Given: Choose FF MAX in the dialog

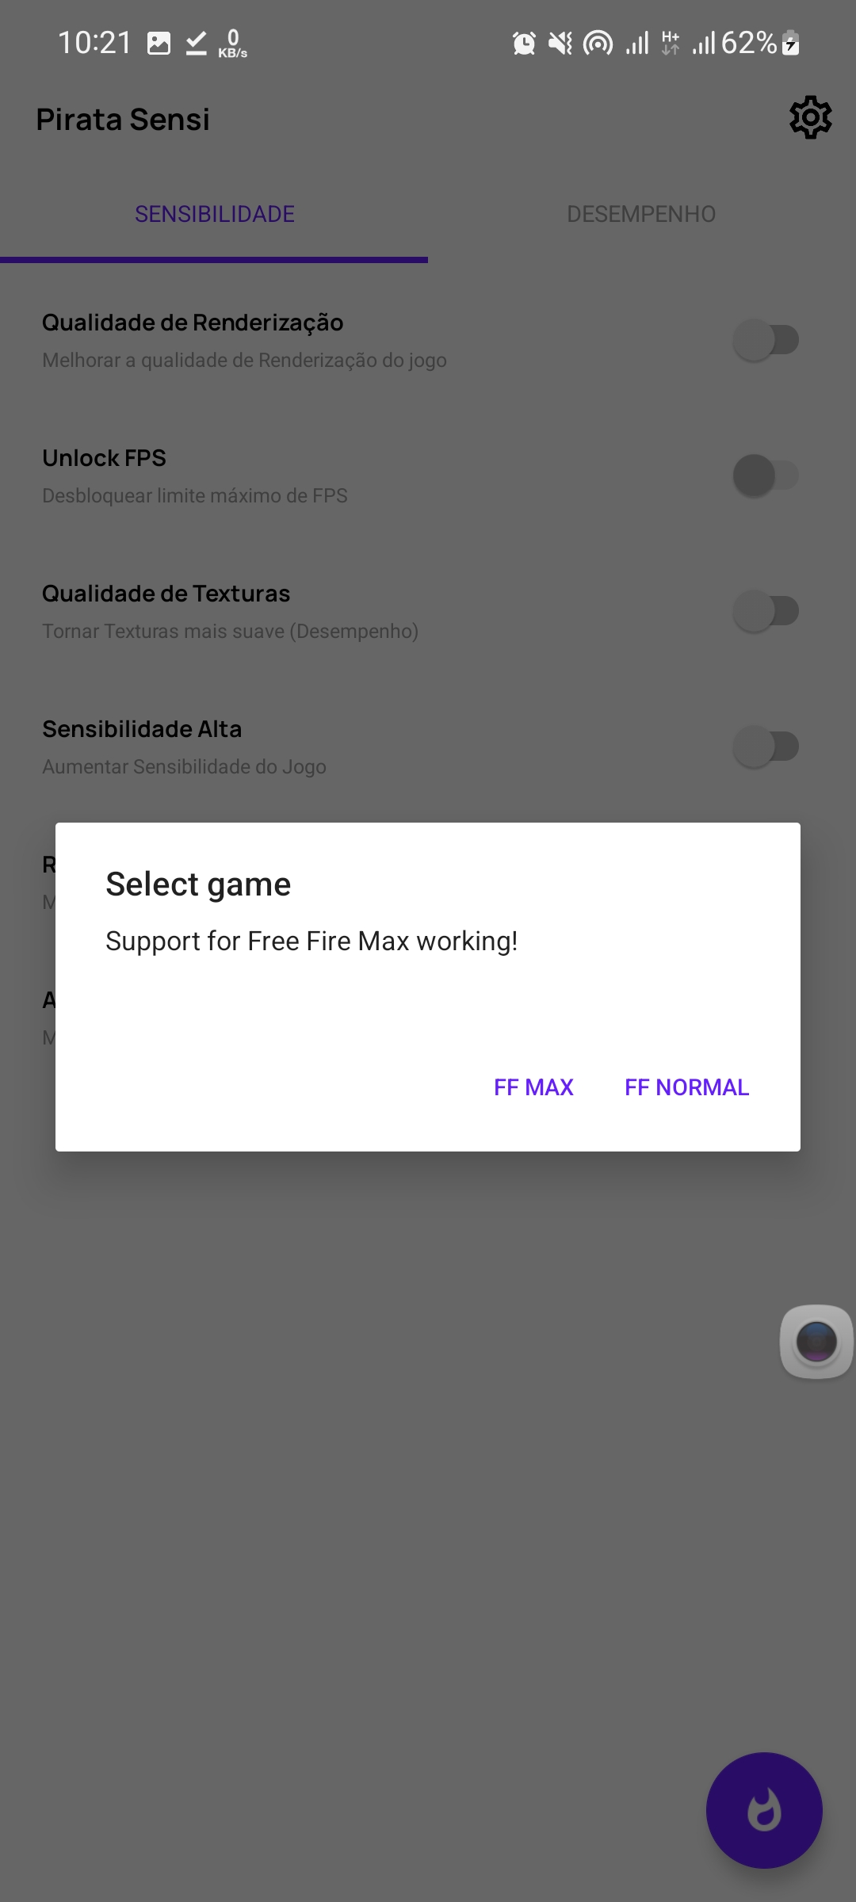Looking at the screenshot, I should 533,1087.
